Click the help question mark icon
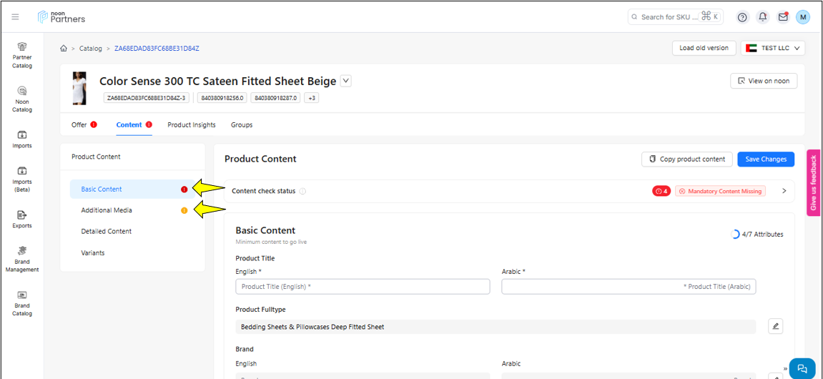 click(742, 17)
